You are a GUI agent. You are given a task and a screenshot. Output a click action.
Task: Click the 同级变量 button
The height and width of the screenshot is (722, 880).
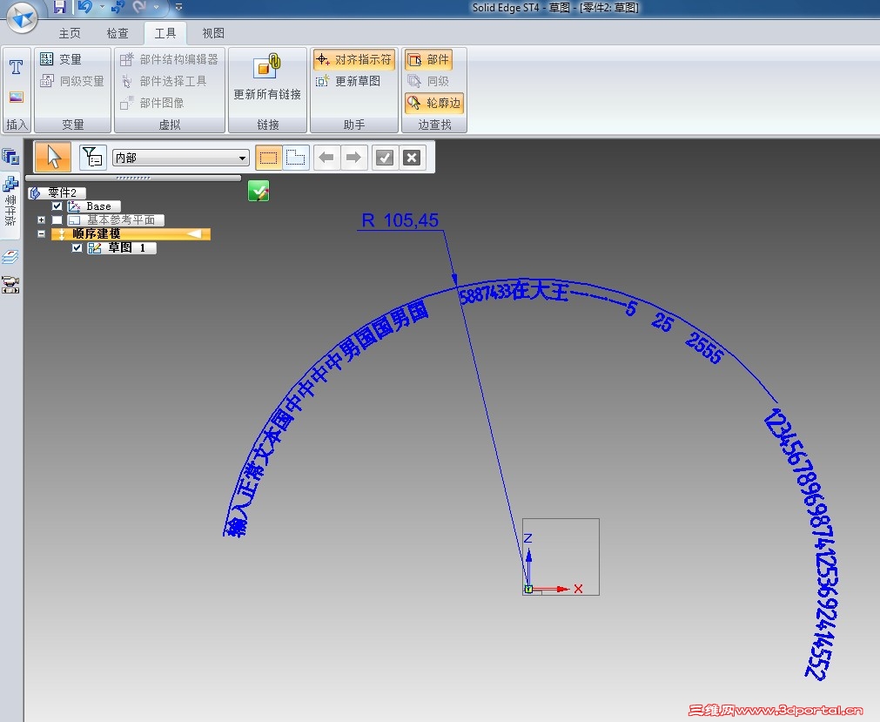click(x=72, y=81)
